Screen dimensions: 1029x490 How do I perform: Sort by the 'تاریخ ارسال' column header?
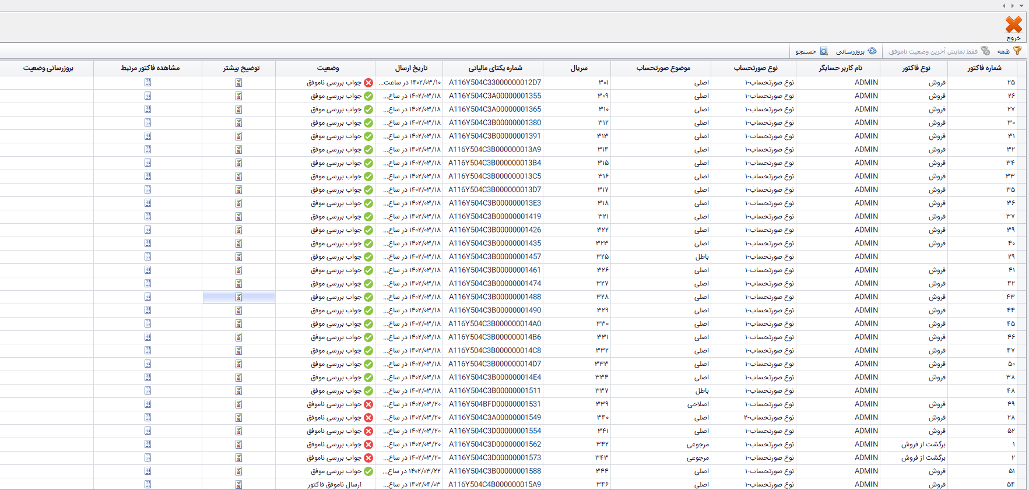point(411,68)
